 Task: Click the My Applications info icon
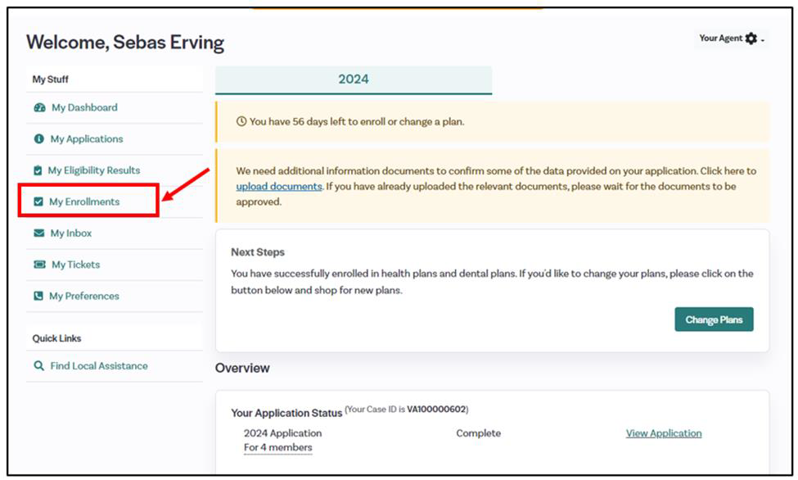[38, 139]
